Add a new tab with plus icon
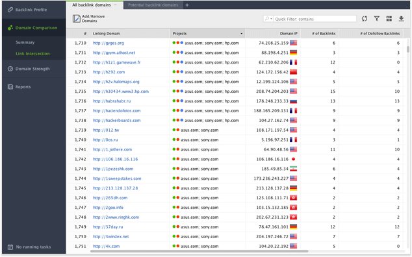Image resolution: width=412 pixels, height=257 pixels. coord(187,5)
